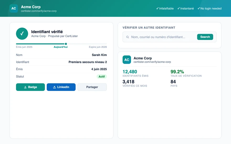Click the green verified checkmark circle
Screen dimensions: 231x144
click(x=22, y=34)
